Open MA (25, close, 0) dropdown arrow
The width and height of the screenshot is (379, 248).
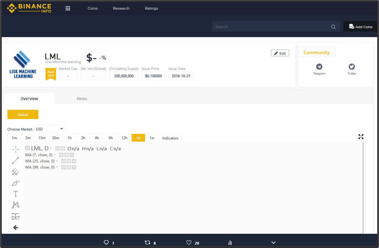click(57, 161)
